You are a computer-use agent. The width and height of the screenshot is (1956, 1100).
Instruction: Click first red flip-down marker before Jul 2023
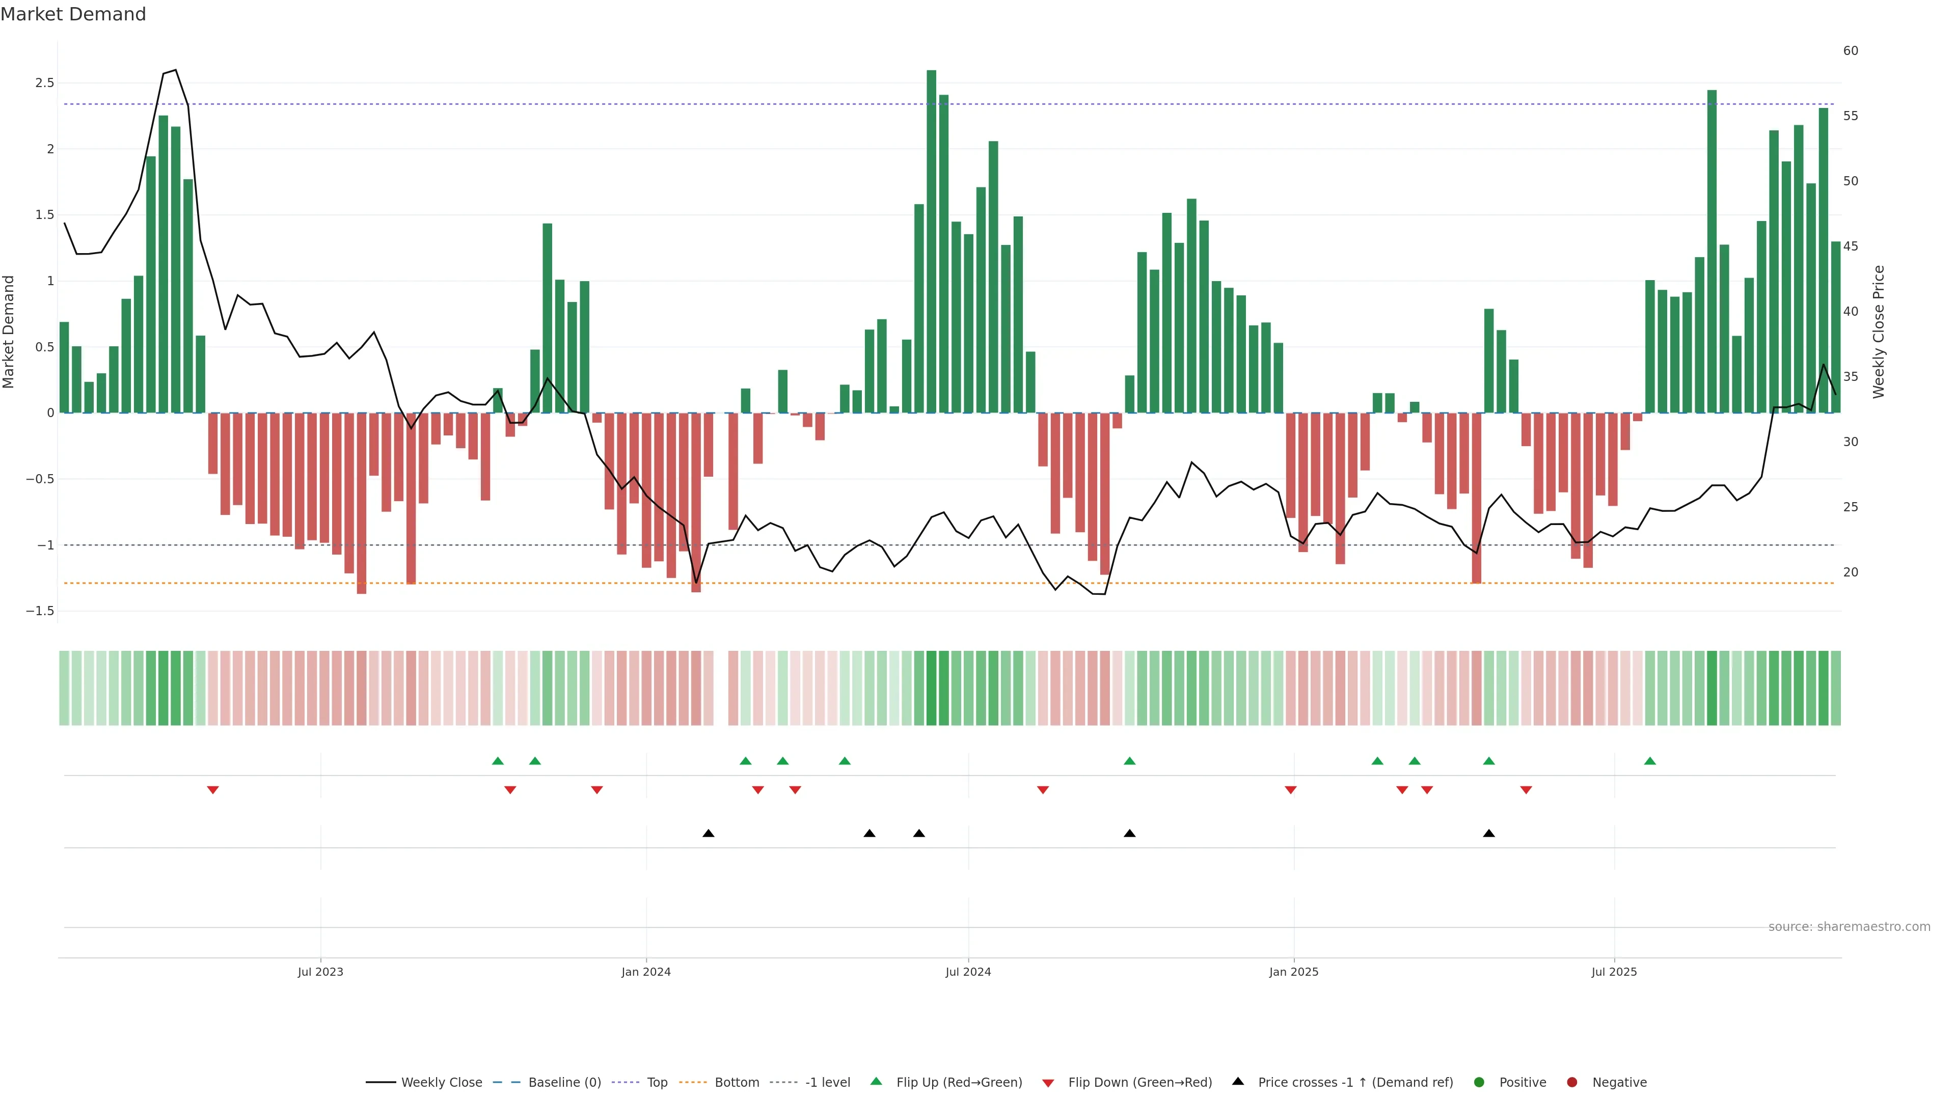(x=212, y=790)
